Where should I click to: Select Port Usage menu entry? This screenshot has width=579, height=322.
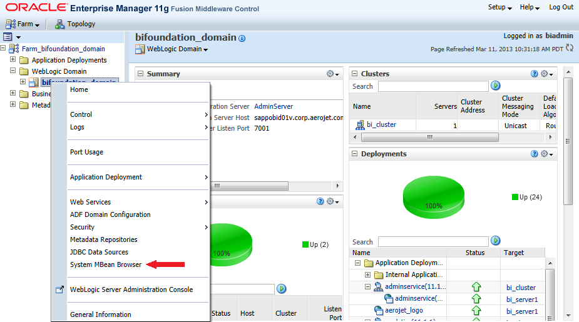coord(87,152)
